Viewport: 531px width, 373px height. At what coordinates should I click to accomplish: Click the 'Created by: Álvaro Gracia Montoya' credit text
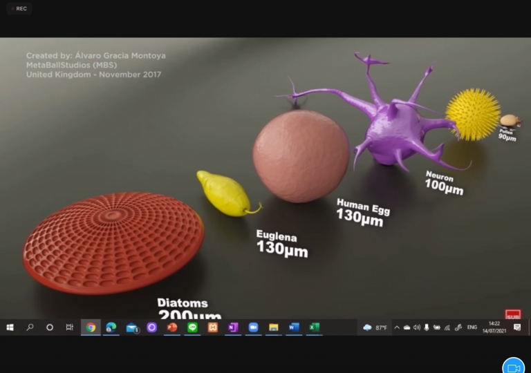[96, 55]
